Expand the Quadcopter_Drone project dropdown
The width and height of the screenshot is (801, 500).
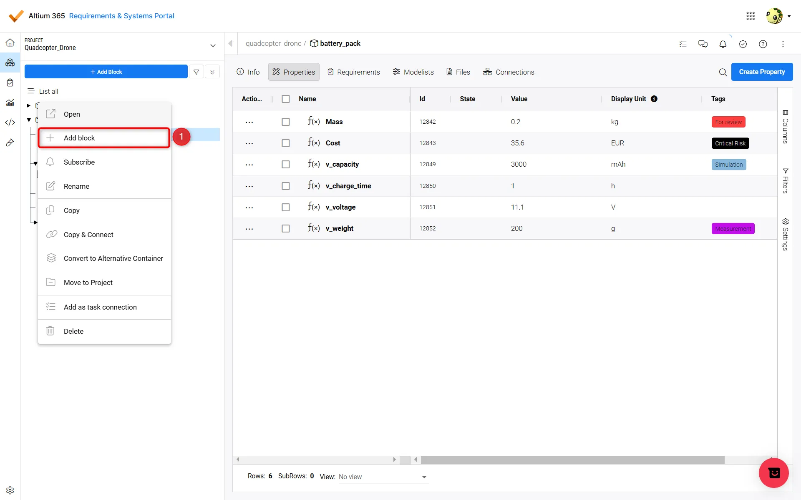tap(213, 45)
